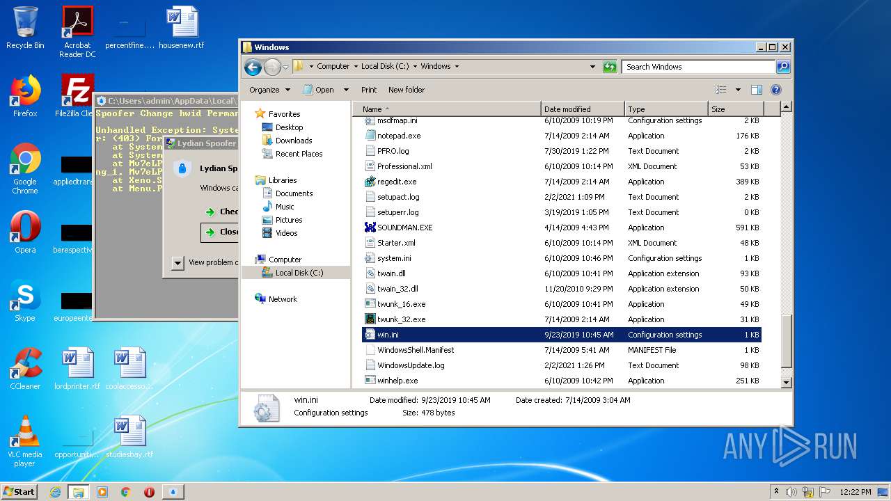
Task: Click the search magnifier icon
Action: tap(783, 67)
